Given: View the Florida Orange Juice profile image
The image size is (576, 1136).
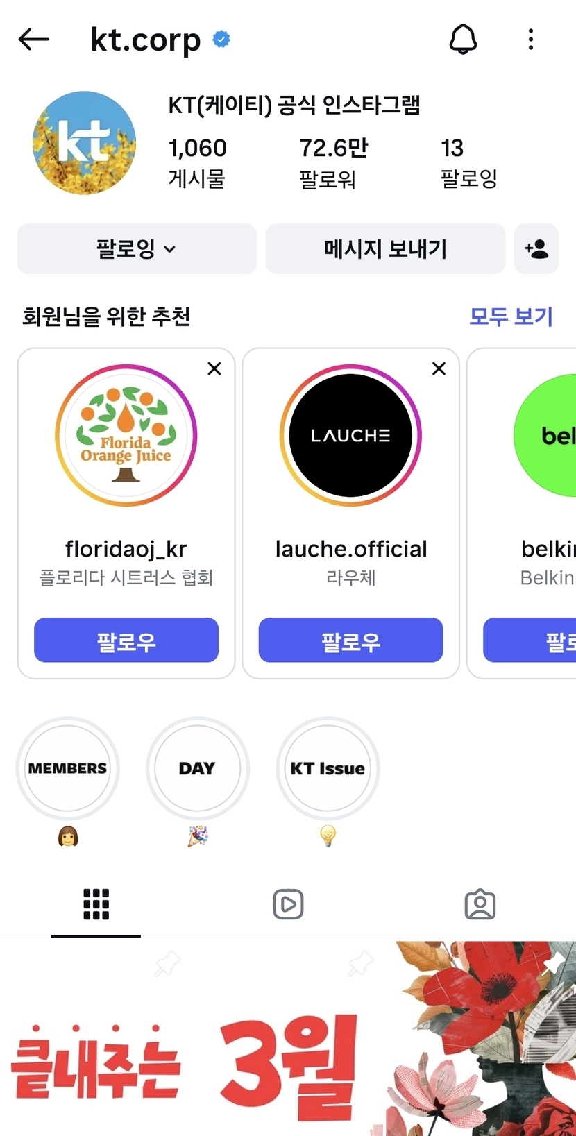Looking at the screenshot, I should click(126, 436).
